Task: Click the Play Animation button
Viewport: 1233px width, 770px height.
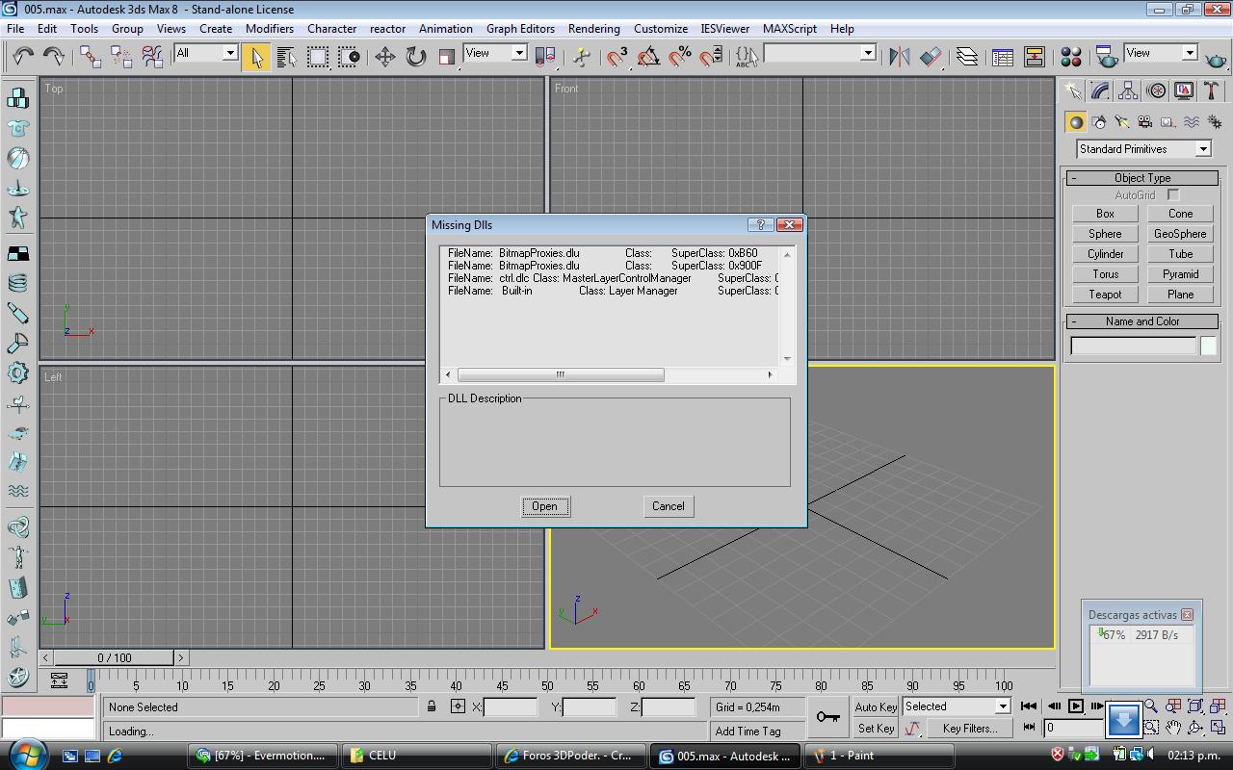Action: 1076,706
